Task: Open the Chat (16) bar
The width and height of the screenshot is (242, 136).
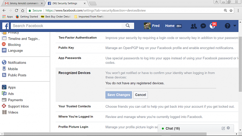Action: coord(173,129)
